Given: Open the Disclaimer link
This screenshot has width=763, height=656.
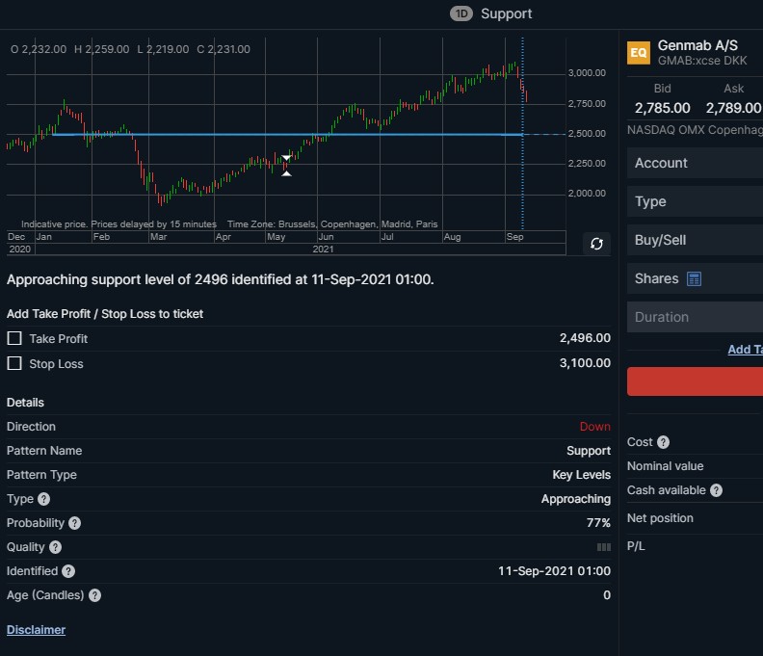Looking at the screenshot, I should tap(36, 630).
